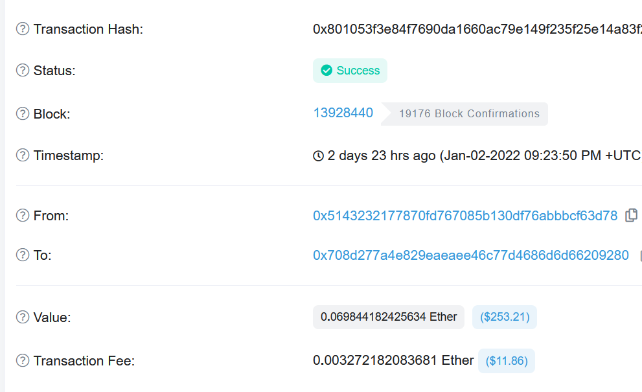Click question mark icon beside Block
Viewport: 642px width, 392px height.
23,113
